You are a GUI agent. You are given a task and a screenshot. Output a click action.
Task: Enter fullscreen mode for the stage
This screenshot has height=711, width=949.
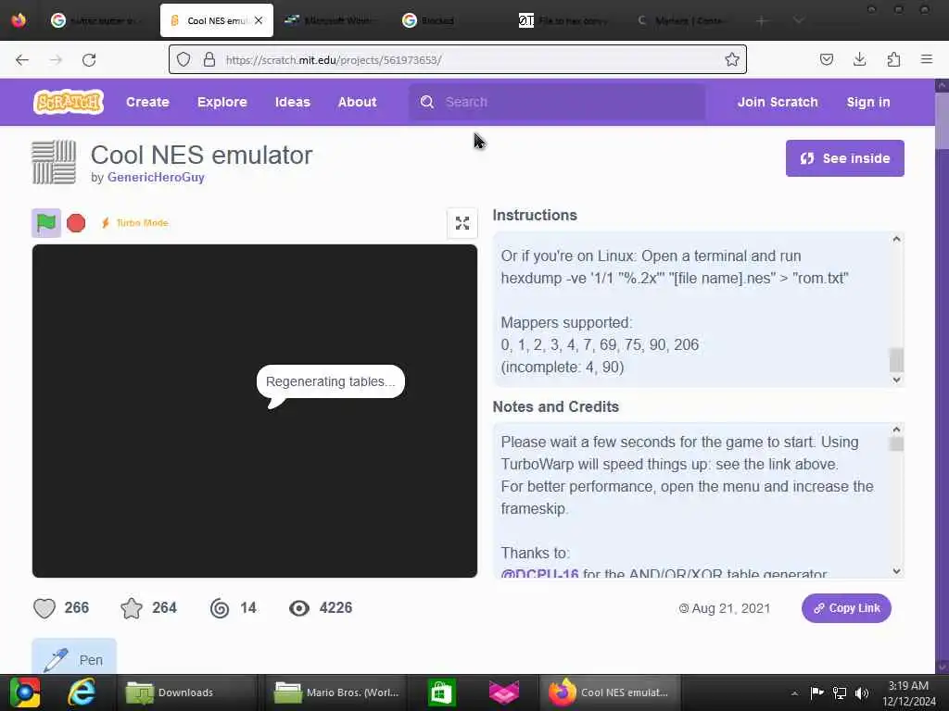tap(462, 223)
